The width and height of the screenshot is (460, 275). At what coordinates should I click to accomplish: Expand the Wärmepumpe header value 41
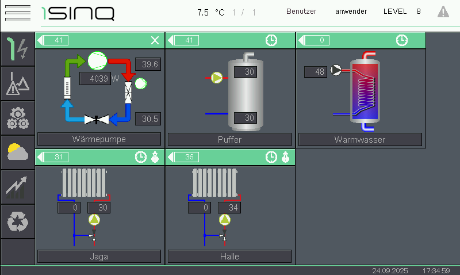(x=53, y=40)
